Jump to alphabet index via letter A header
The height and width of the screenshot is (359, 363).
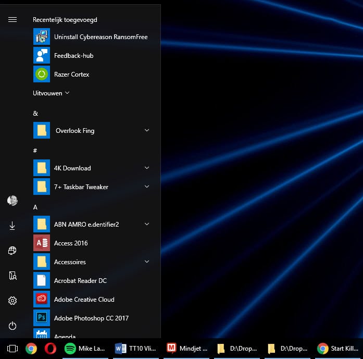35,207
